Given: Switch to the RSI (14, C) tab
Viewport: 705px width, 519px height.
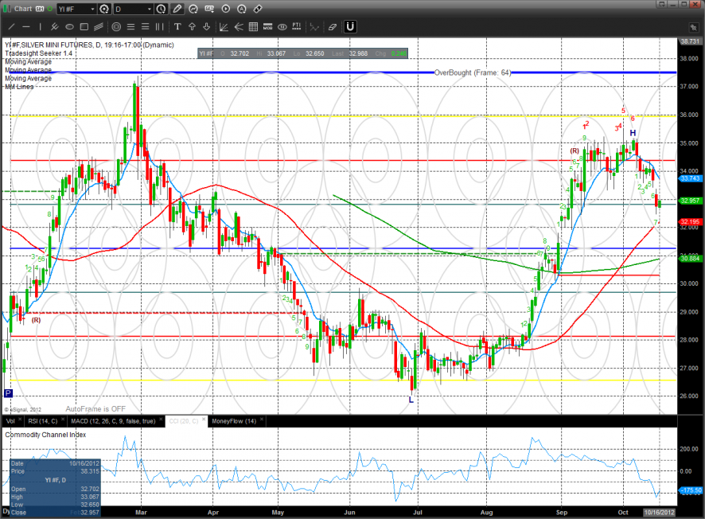Looking at the screenshot, I should [43, 420].
